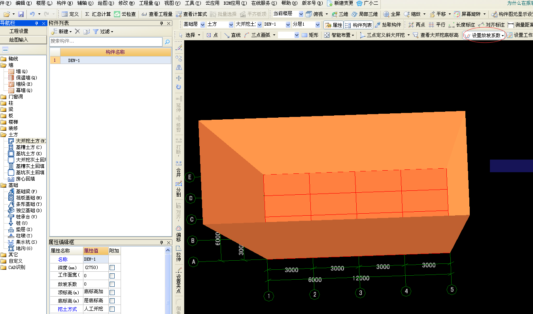Open the 构件 menu
This screenshot has height=314, width=533.
[x=64, y=3]
